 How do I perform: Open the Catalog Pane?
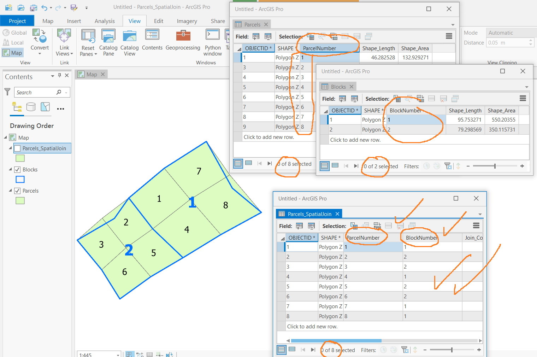click(x=108, y=43)
